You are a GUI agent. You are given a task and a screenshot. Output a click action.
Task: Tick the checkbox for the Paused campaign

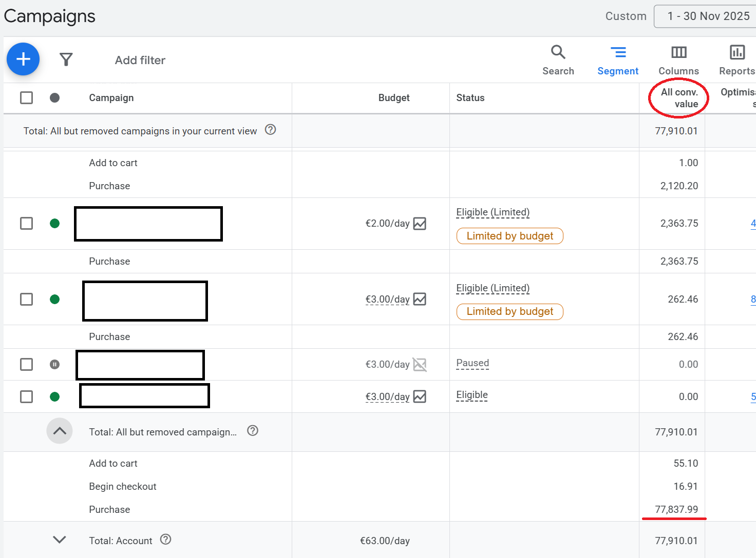point(26,365)
